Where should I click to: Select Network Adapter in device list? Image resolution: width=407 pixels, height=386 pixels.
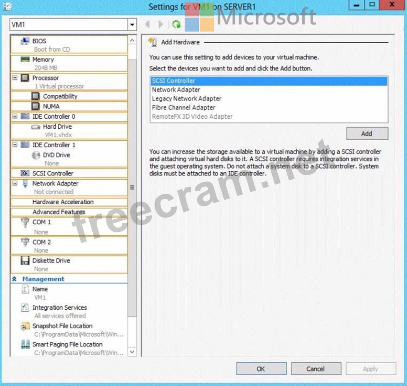click(269, 90)
